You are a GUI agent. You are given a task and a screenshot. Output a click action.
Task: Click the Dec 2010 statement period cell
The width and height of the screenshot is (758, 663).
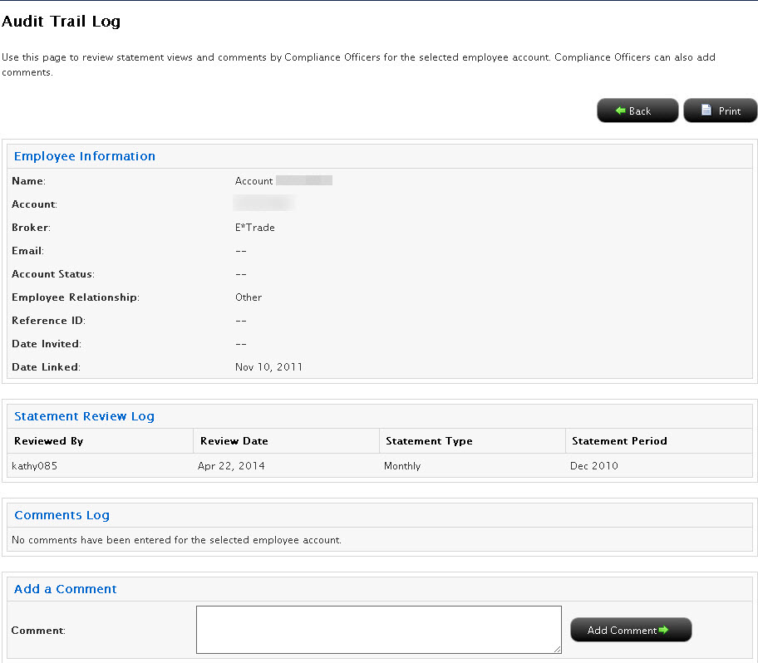click(594, 466)
